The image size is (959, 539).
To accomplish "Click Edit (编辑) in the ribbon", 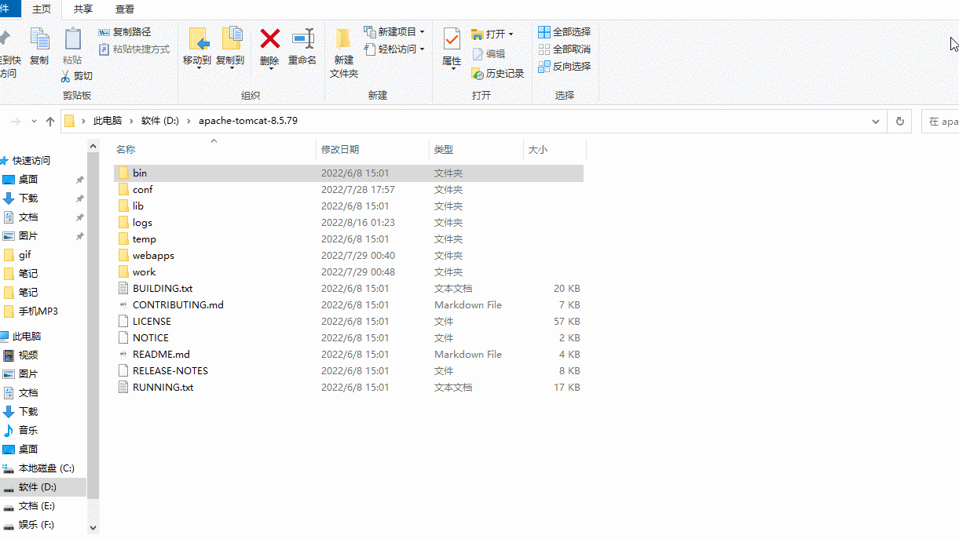I will pyautogui.click(x=489, y=54).
